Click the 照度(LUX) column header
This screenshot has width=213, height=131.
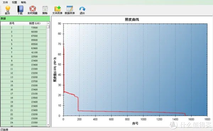pos(35,23)
